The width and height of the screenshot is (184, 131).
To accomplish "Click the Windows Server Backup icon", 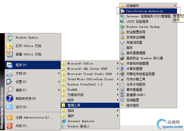I will click(122, 27).
